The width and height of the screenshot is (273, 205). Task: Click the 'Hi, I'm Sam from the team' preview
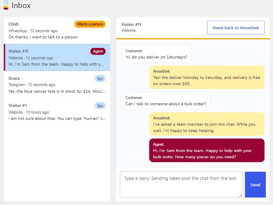click(56, 64)
